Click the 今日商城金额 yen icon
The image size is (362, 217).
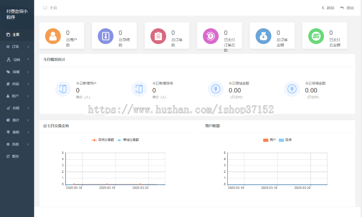[x=216, y=89]
